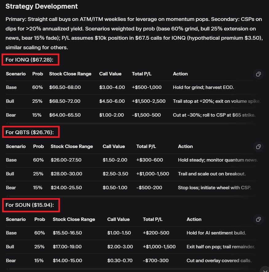This screenshot has height=272, width=269.
Task: Select the 'For IONQ ($67.28):' heading
Action: point(30,60)
